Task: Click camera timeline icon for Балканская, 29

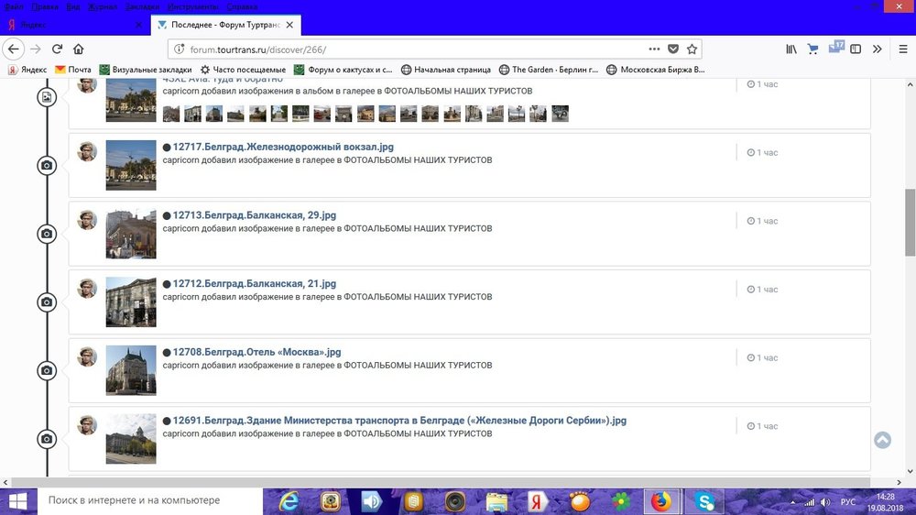Action: coord(47,234)
